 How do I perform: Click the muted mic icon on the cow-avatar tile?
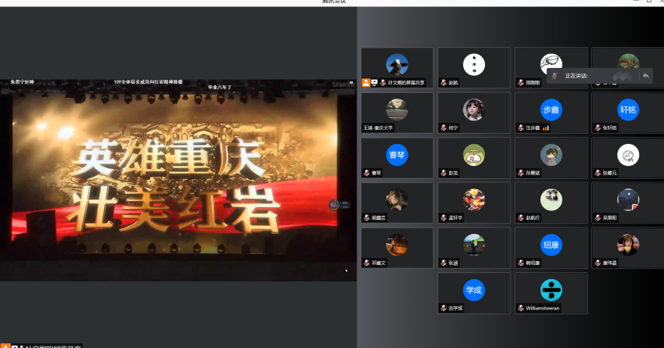pos(382,83)
